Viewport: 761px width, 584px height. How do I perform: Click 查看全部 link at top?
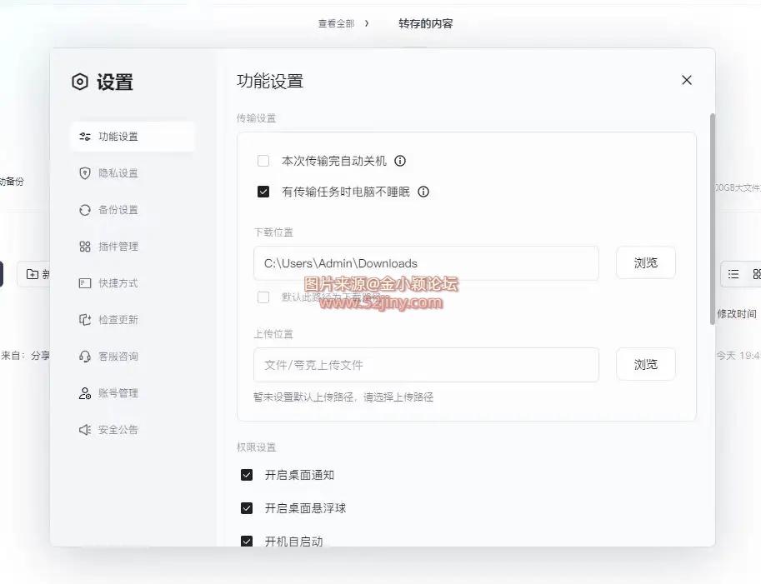[x=336, y=23]
